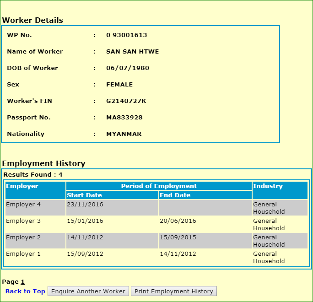Click the WP No. value 0 93001613
The width and height of the screenshot is (313, 302).
(x=126, y=35)
